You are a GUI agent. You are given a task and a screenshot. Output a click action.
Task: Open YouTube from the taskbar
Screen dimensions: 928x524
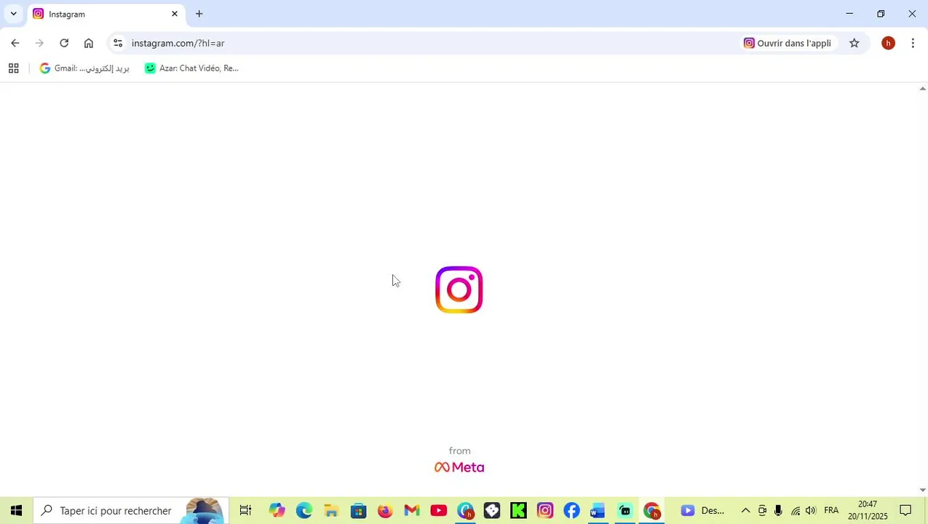(438, 510)
